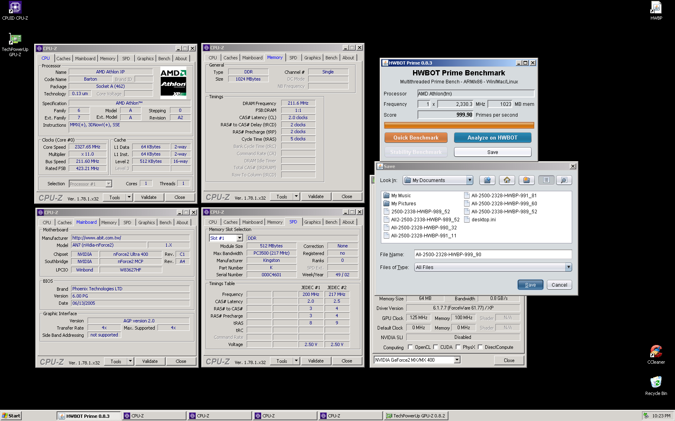Click the system tray icon near clock
The image size is (675, 421).
tap(646, 416)
